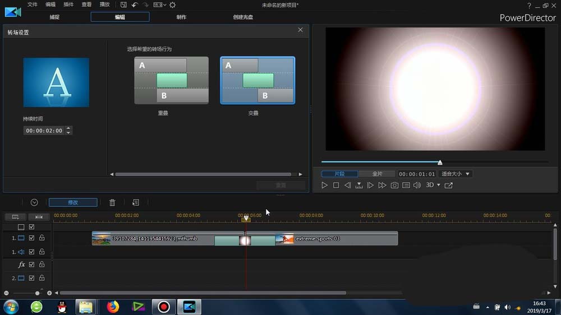Take a snapshot with camera icon
561x315 pixels.
pos(394,186)
